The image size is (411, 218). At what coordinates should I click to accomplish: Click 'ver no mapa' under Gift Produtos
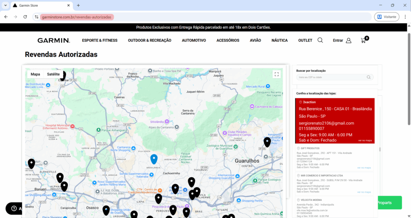(364, 168)
